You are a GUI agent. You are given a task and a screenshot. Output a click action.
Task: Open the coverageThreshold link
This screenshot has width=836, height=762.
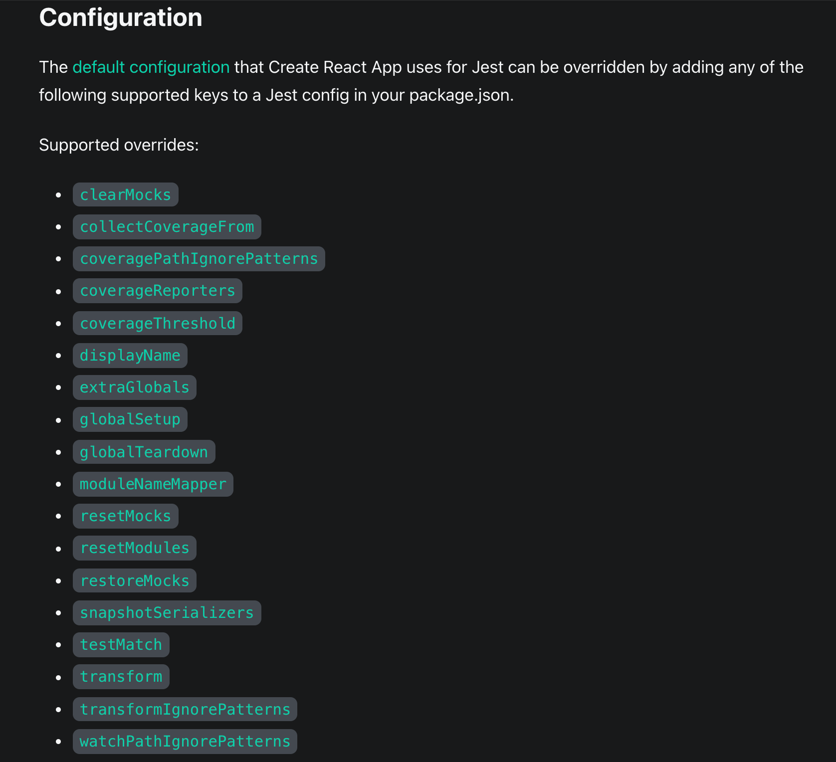[x=158, y=323]
